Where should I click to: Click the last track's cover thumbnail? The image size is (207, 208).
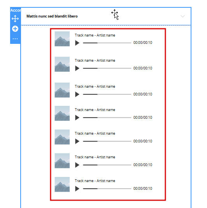point(62,184)
